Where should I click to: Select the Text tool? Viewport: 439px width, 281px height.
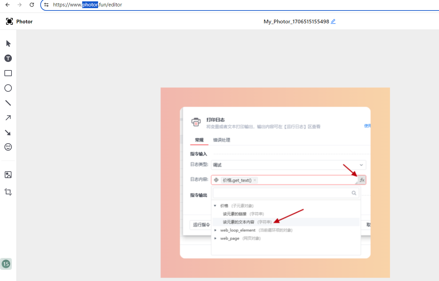click(8, 58)
